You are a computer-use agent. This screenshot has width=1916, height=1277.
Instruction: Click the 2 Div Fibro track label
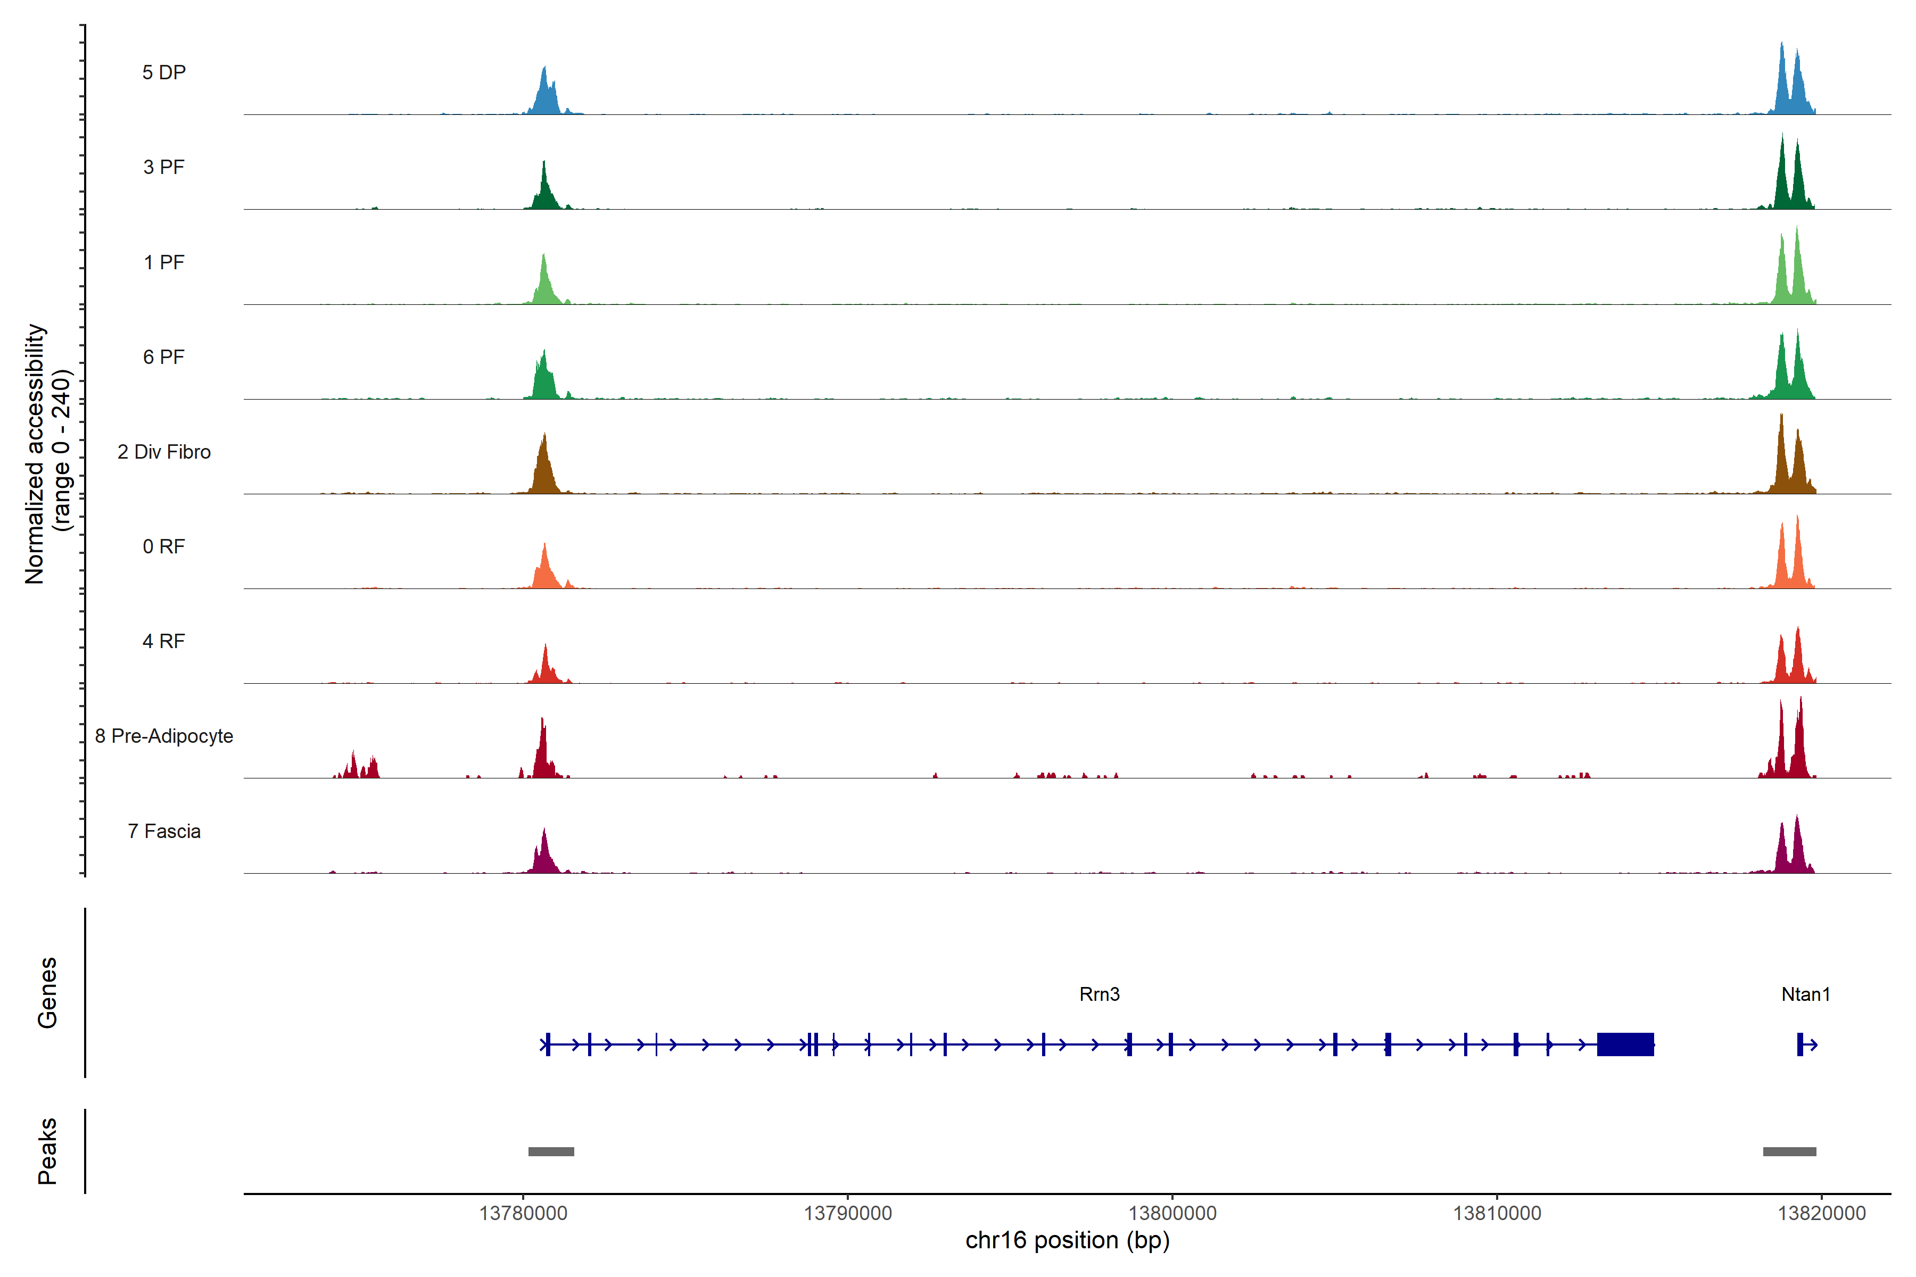coord(164,452)
